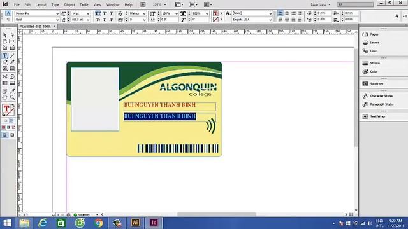Toggle Underline formatting

pos(112,13)
